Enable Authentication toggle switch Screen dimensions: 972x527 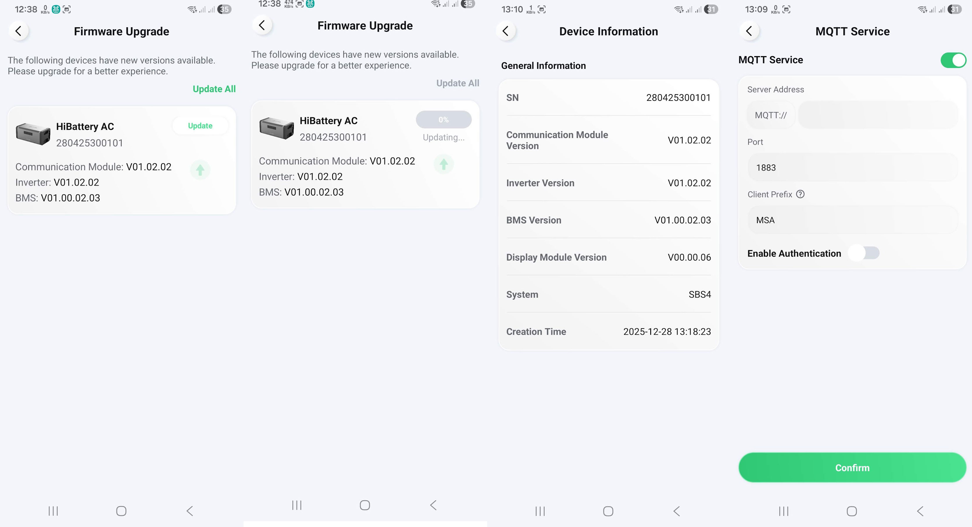864,253
